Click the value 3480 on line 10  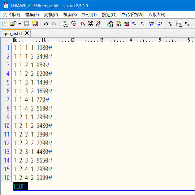[42, 126]
